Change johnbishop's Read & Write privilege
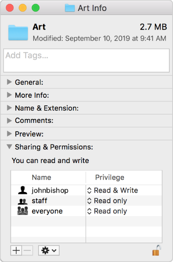 point(113,190)
